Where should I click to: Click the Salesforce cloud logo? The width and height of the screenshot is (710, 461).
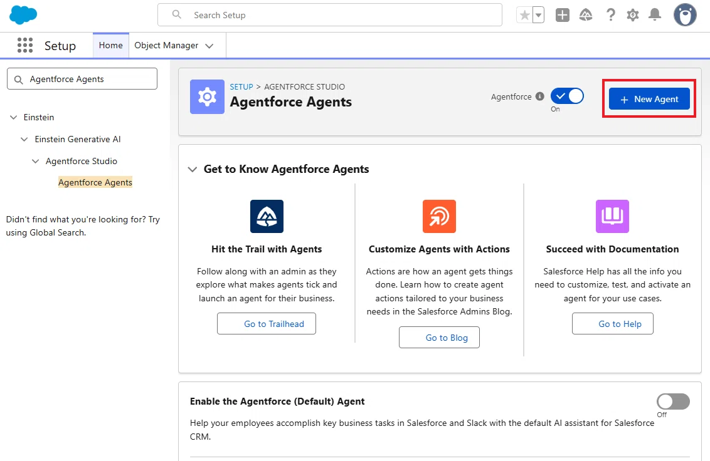(23, 15)
